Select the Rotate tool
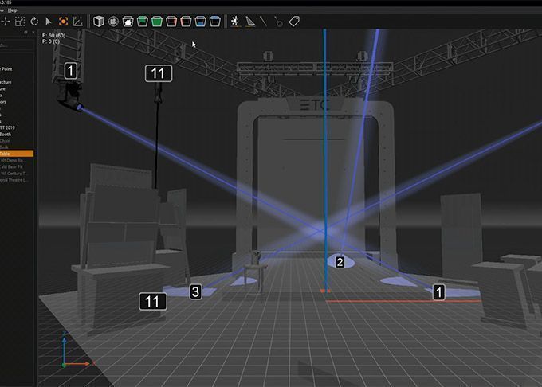Viewport: 542px width, 387px height. click(x=34, y=21)
